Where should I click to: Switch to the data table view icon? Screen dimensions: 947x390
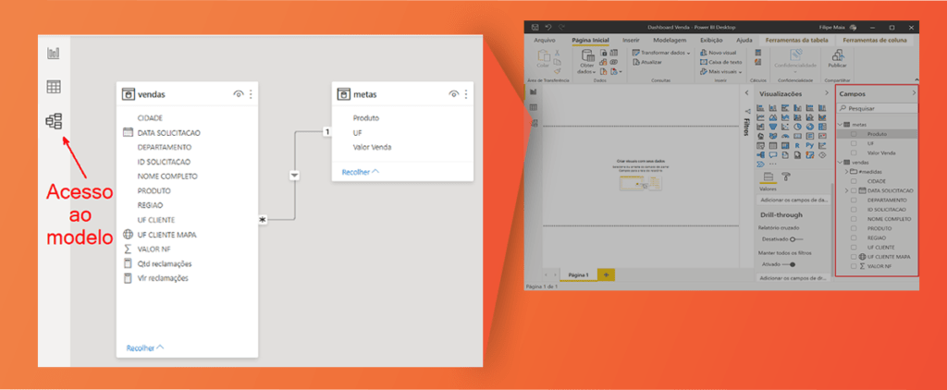click(x=54, y=87)
